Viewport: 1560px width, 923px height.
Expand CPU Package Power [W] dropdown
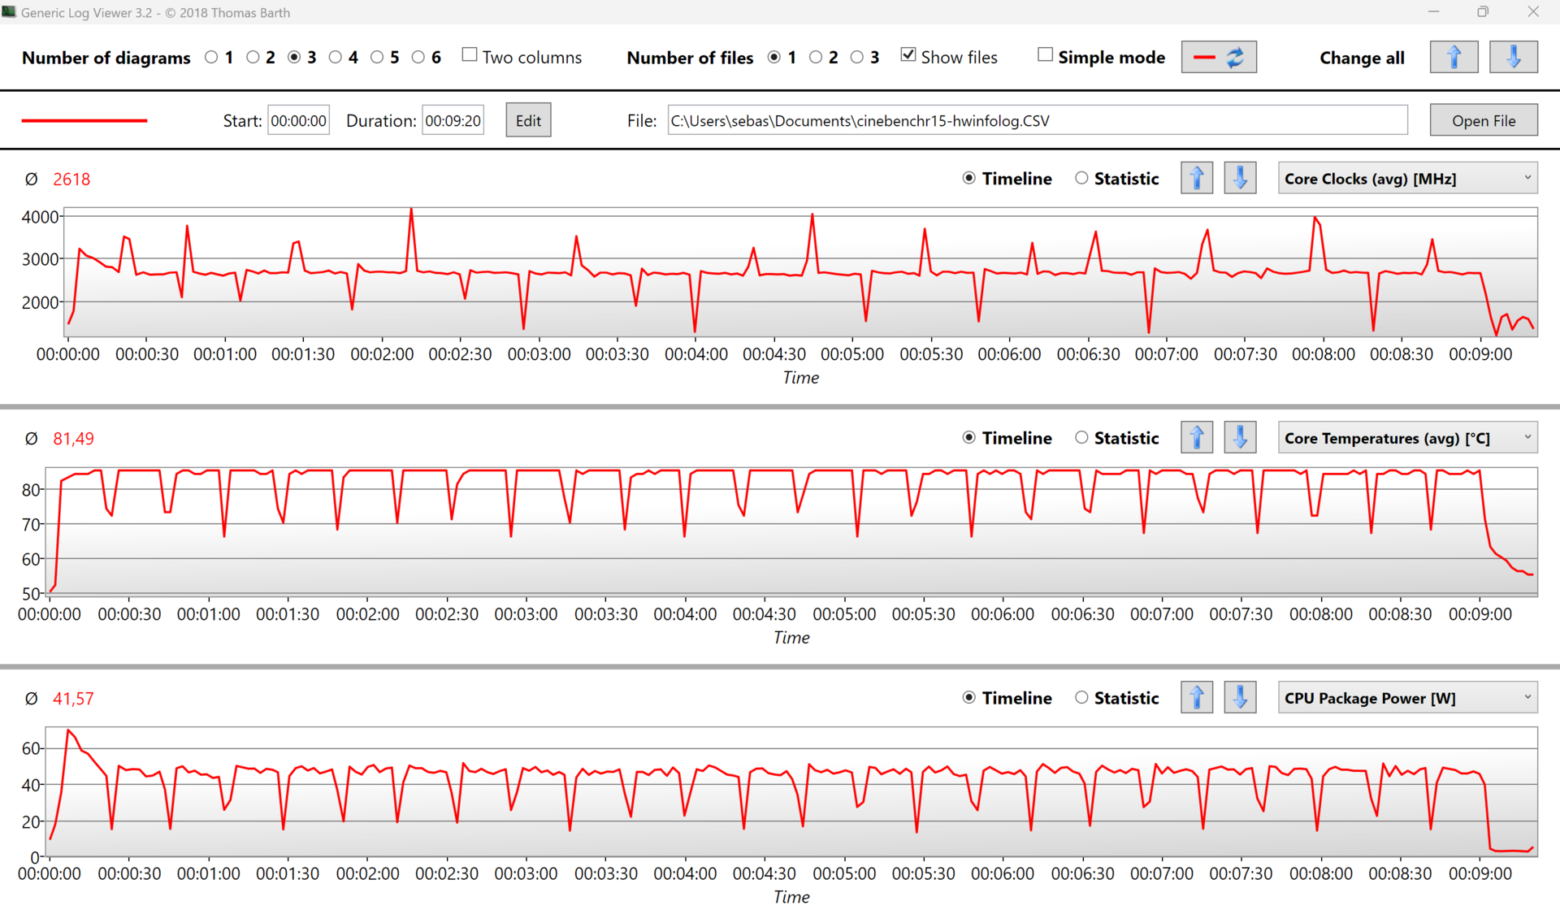1407,698
